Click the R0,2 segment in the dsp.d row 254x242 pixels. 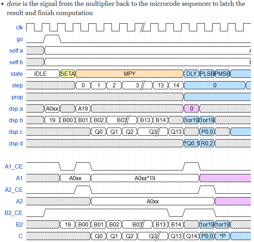click(207, 143)
